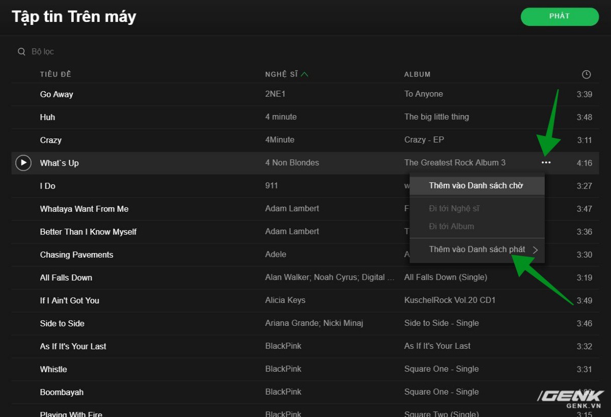The width and height of the screenshot is (611, 417).
Task: Sort by the Album column header
Action: tap(418, 74)
